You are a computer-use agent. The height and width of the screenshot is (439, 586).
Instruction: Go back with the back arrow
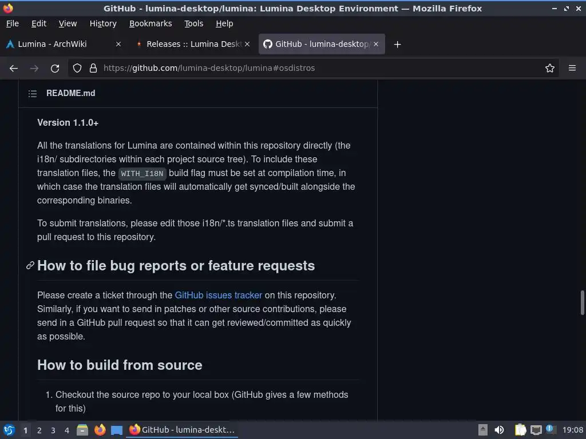[14, 69]
